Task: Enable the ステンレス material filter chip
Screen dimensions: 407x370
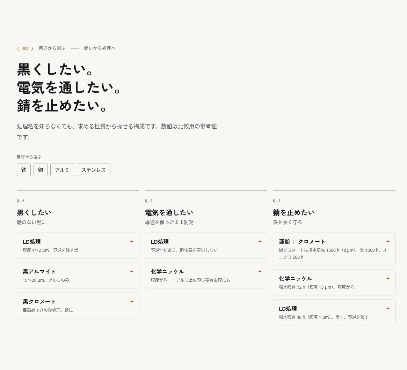Action: (x=94, y=170)
